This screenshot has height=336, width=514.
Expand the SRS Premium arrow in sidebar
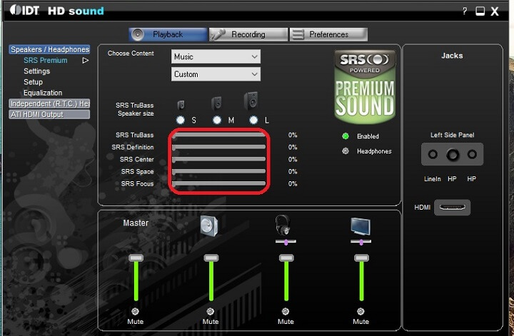click(86, 61)
